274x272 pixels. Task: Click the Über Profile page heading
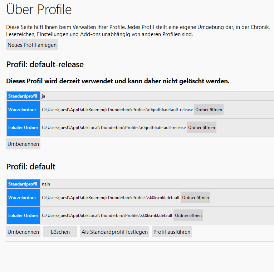39,9
